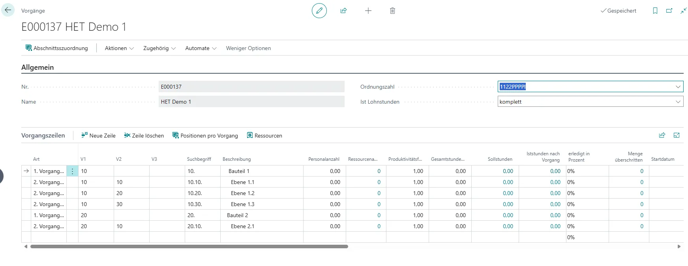Viewport: 688px width, 266px height.
Task: Click Weniger Optionen
Action: pos(248,48)
